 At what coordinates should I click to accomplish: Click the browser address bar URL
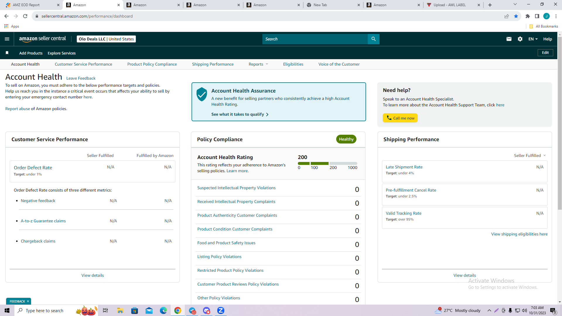tap(87, 16)
